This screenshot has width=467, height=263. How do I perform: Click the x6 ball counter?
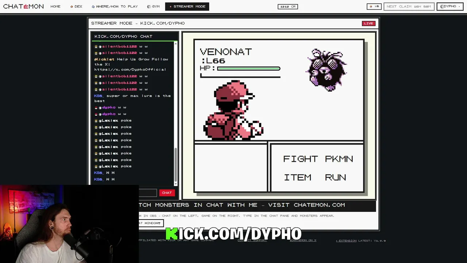point(374,6)
